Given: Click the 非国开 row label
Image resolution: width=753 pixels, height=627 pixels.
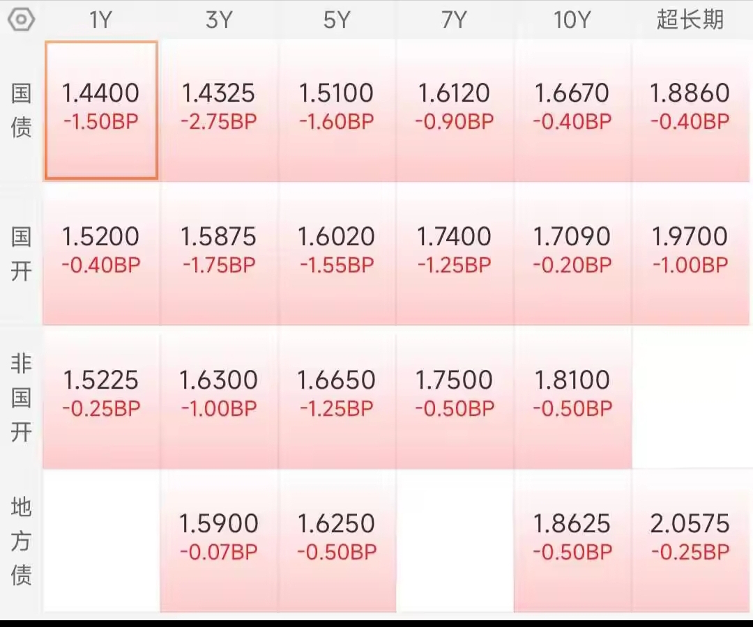Looking at the screenshot, I should click(x=21, y=397).
